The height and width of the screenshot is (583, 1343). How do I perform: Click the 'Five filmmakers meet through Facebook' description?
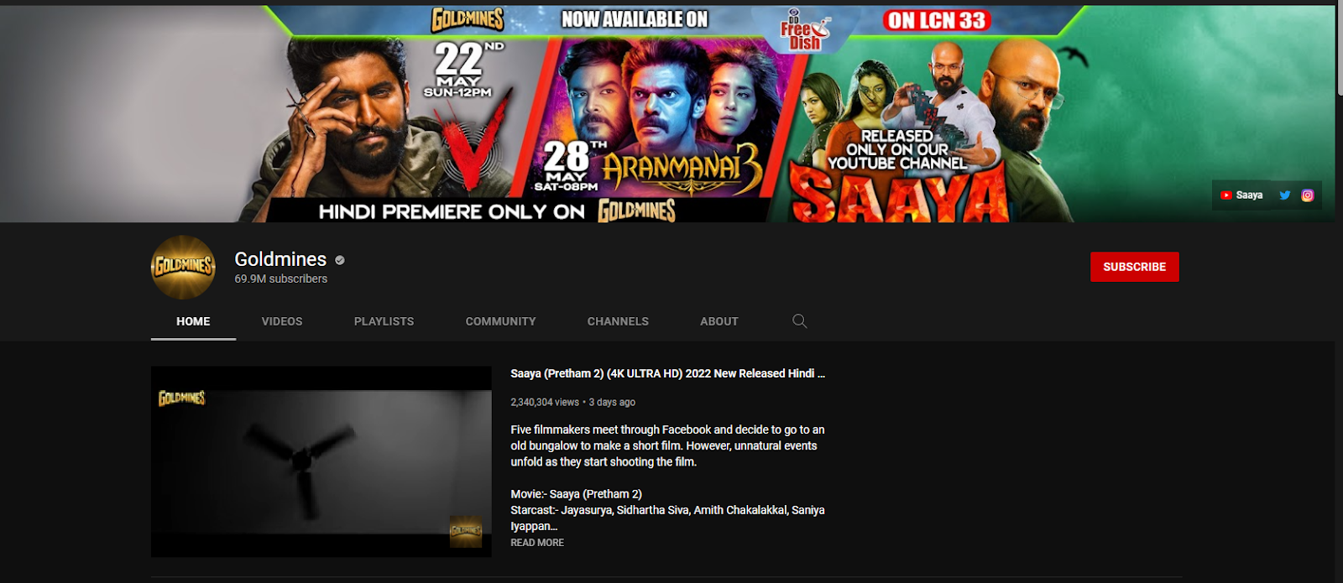coord(667,445)
